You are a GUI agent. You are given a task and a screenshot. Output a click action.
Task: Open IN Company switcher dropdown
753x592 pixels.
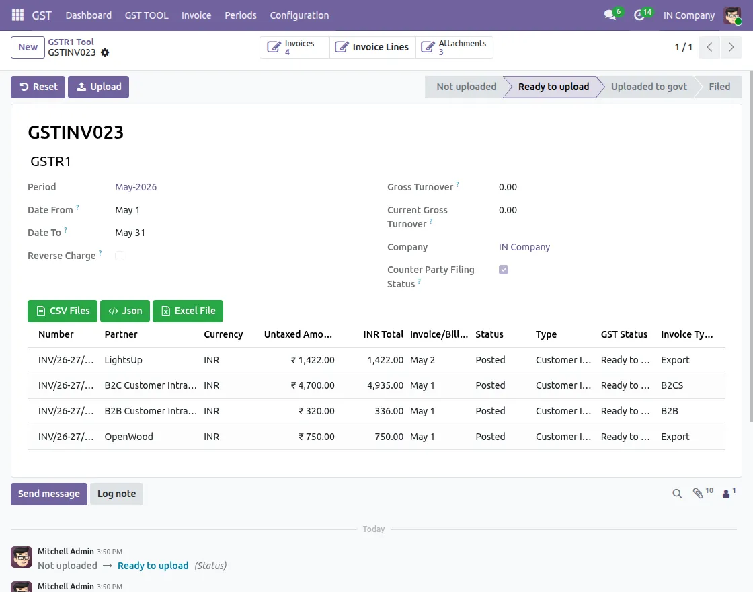click(688, 15)
